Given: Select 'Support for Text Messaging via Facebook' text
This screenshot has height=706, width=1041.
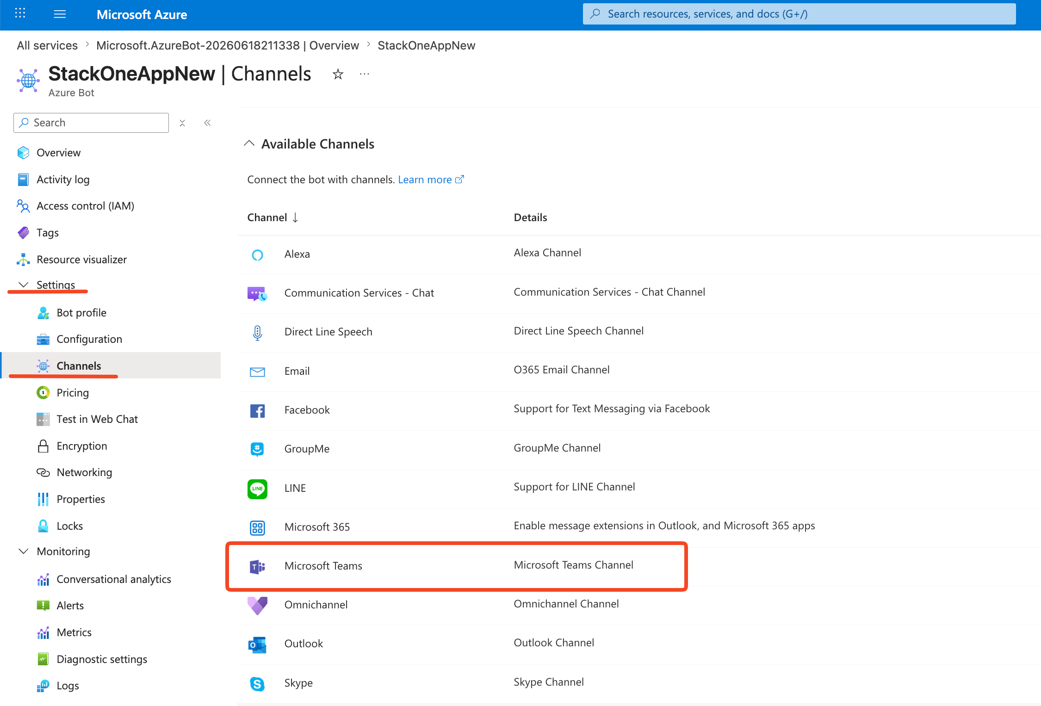Looking at the screenshot, I should [x=612, y=409].
